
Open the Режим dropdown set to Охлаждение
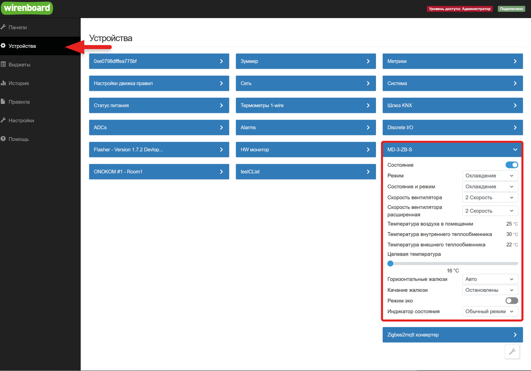(x=490, y=176)
